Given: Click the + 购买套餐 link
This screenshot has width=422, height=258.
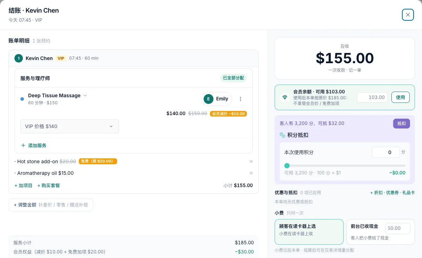Looking at the screenshot, I should point(49,185).
